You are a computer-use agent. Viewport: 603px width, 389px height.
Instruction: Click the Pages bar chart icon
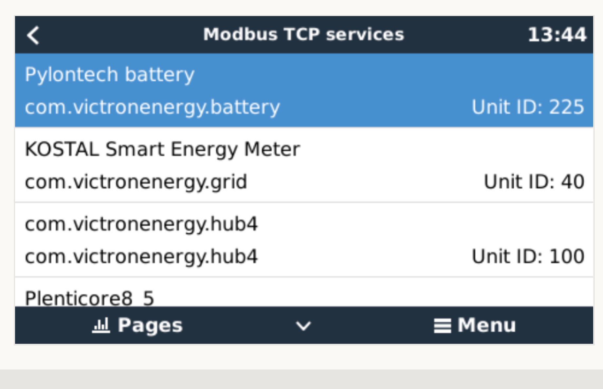(x=101, y=325)
